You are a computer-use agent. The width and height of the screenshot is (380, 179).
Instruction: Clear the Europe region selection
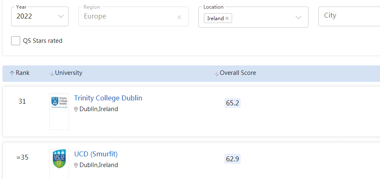(x=179, y=17)
